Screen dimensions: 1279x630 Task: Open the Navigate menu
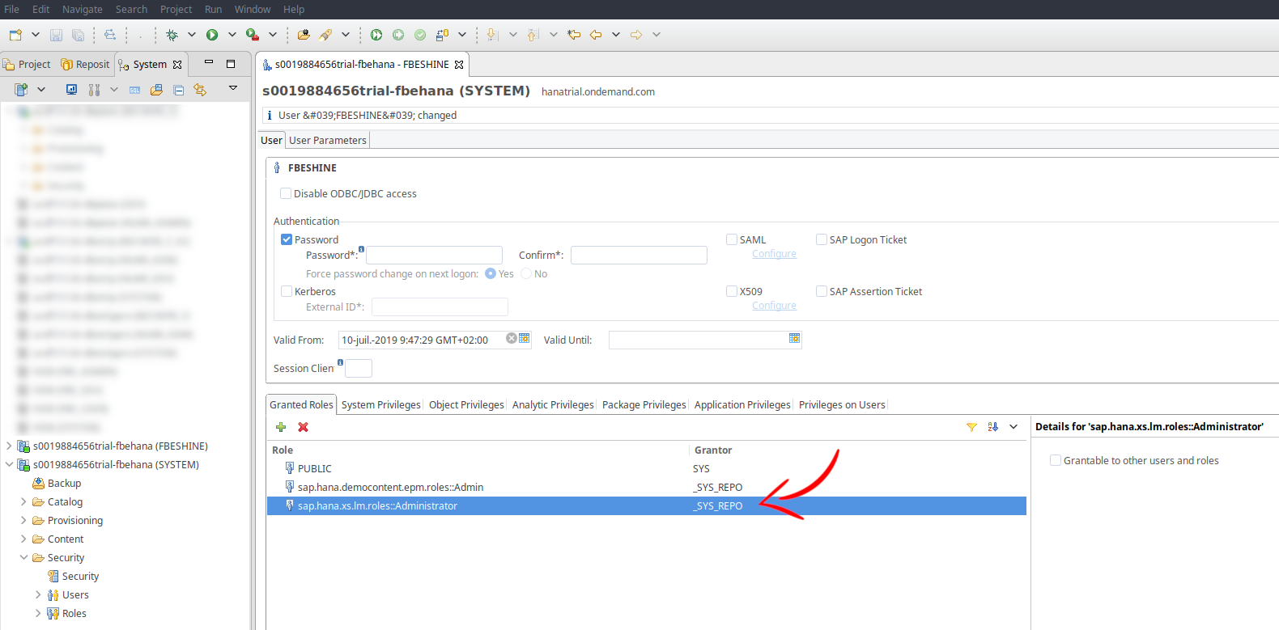coord(83,10)
